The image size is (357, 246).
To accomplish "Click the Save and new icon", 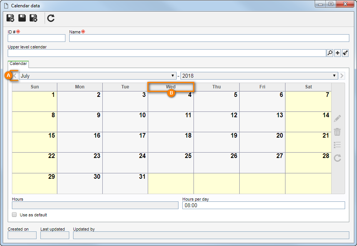I will click(10, 18).
